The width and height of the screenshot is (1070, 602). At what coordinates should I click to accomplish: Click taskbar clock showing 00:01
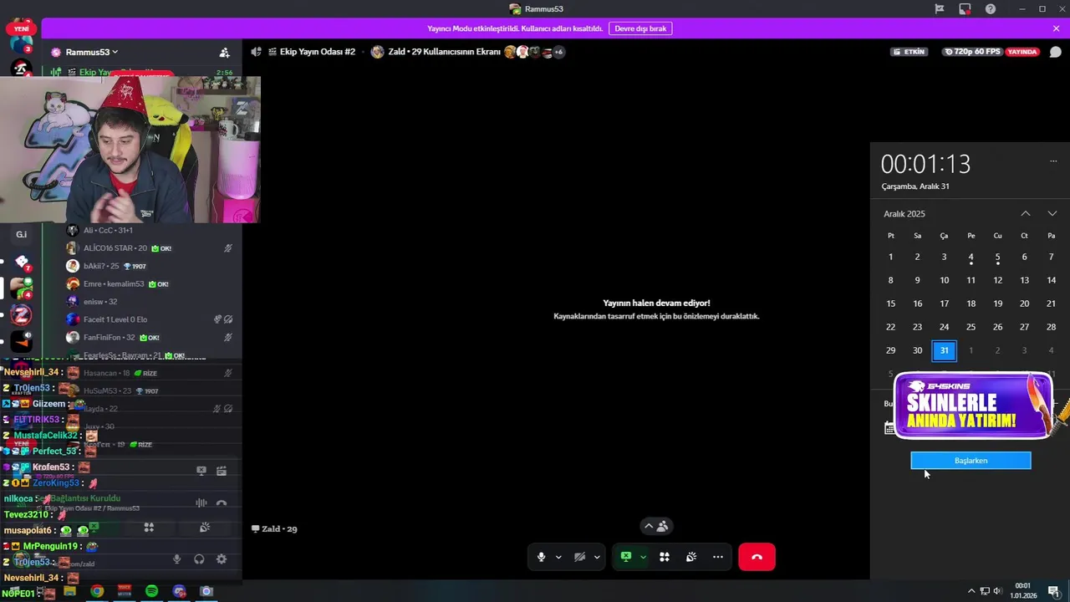1023,591
